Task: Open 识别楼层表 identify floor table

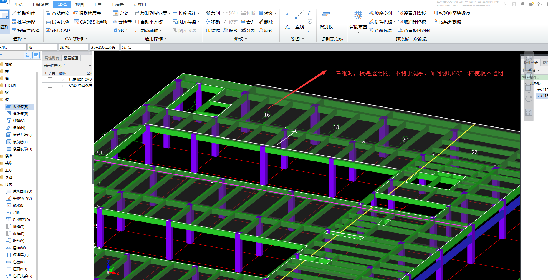Action: [x=87, y=13]
